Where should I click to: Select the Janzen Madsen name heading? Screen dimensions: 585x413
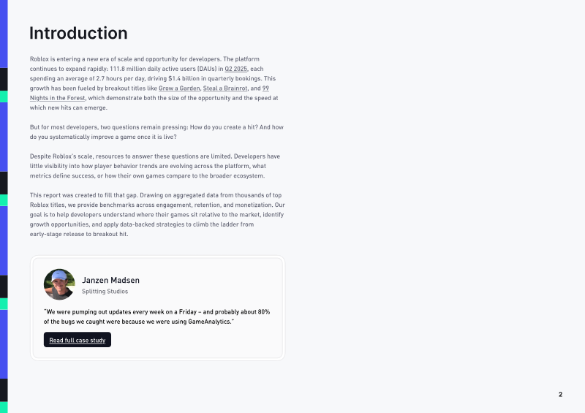(111, 280)
